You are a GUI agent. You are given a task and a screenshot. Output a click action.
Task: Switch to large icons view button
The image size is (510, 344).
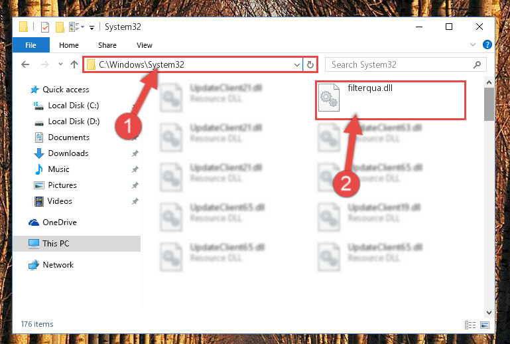(x=485, y=325)
